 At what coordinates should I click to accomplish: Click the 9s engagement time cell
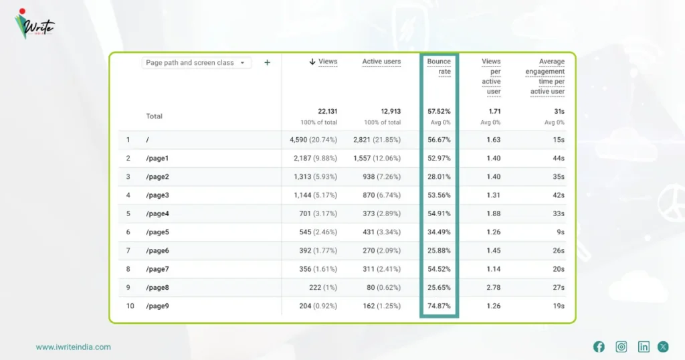(561, 232)
